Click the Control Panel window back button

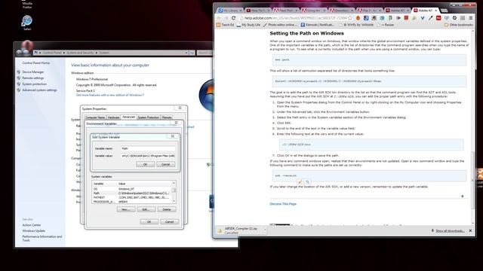pos(20,53)
